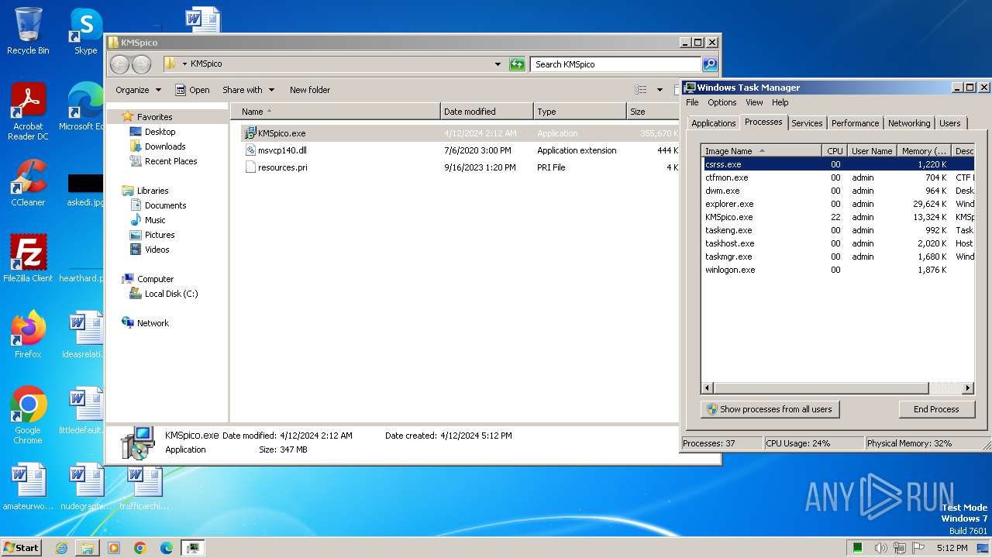Open the Recycle Bin desktop icon
Image resolution: width=992 pixels, height=558 pixels.
point(28,31)
